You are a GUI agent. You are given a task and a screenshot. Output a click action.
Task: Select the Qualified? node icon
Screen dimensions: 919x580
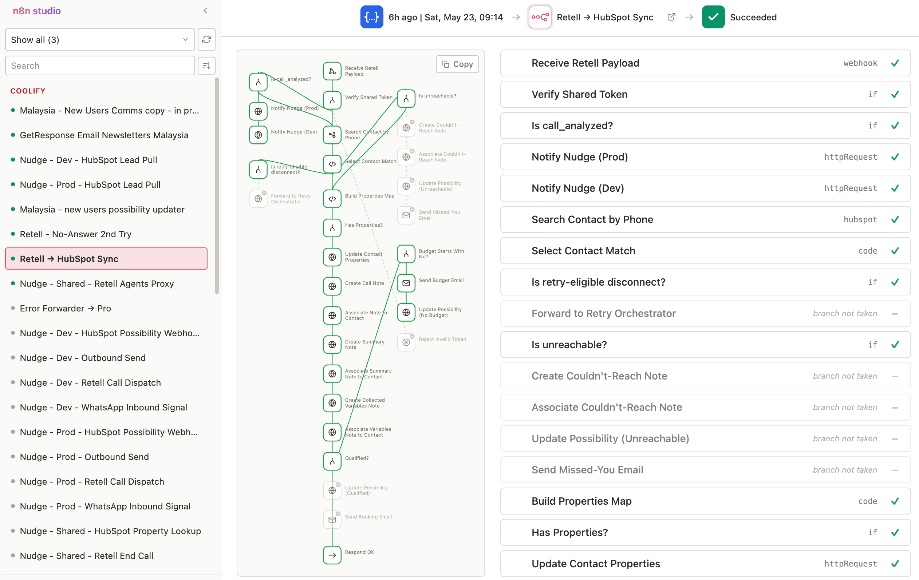click(x=332, y=461)
